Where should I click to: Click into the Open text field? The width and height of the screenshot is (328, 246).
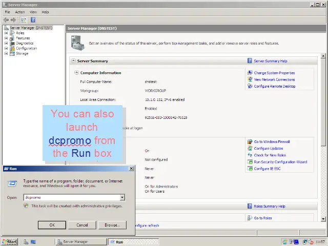tap(72, 197)
